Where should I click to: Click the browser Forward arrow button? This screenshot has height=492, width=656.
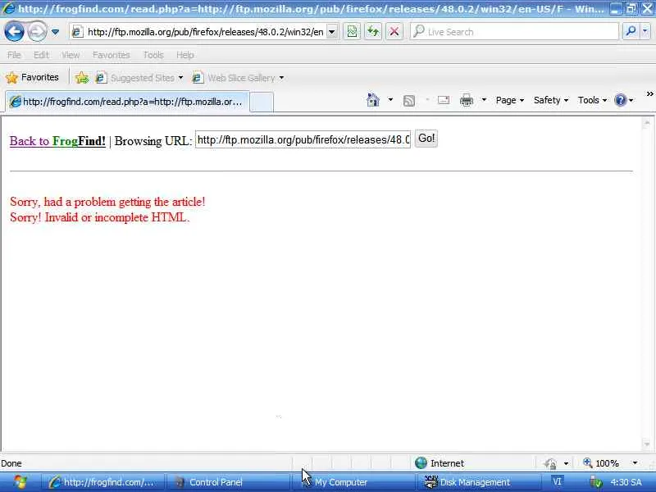pos(37,32)
